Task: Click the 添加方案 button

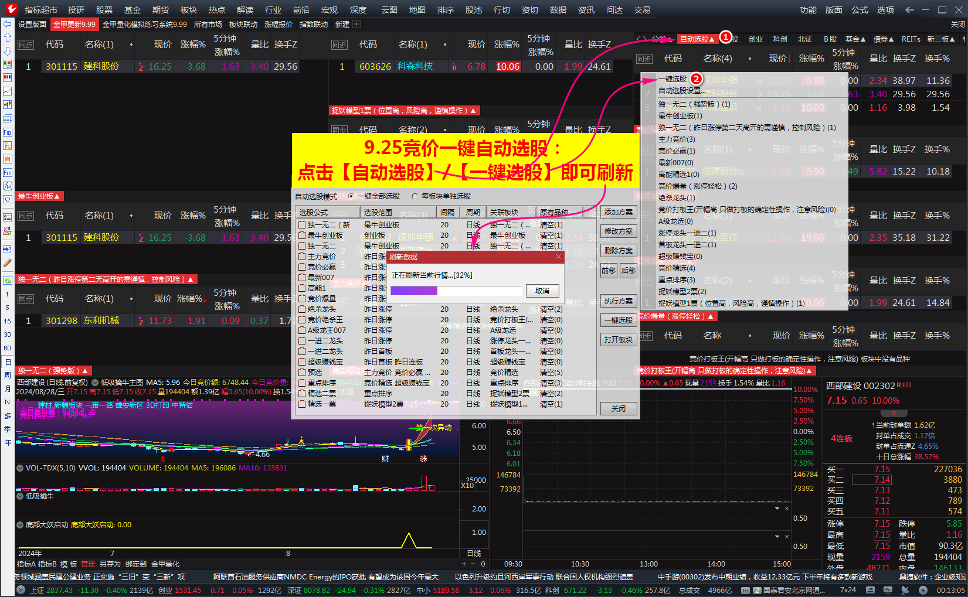Action: [x=618, y=211]
